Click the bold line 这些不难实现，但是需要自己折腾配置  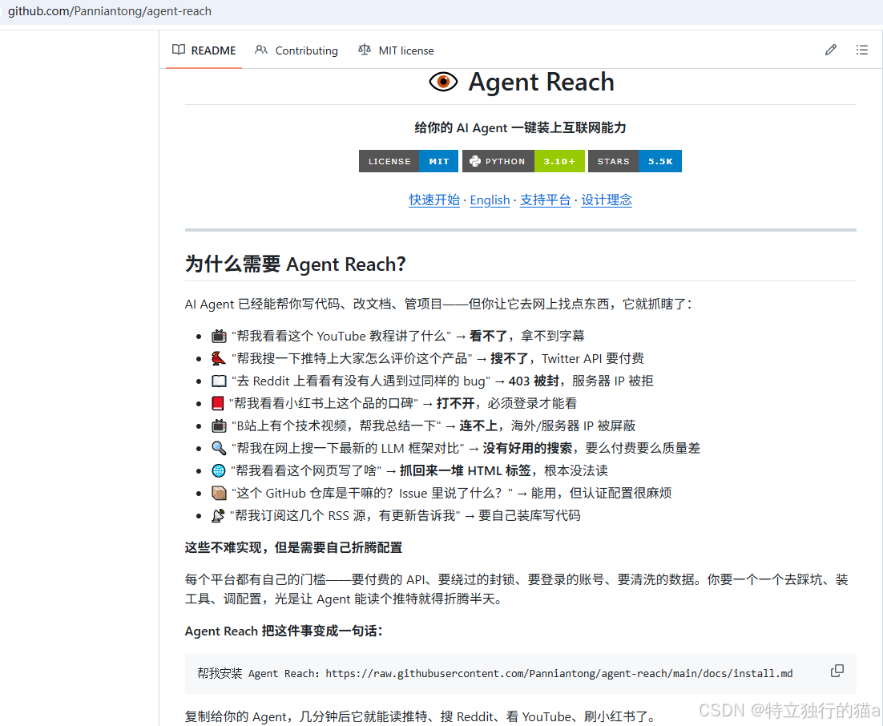click(x=293, y=547)
